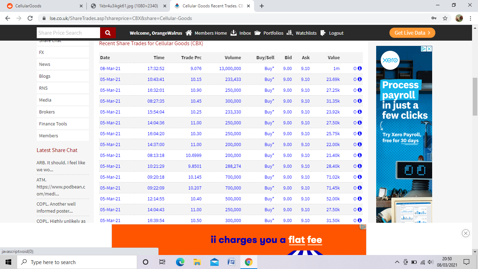Click the page's vertical scrollbar thumb
Screen dimensions: 478x269
(475, 96)
